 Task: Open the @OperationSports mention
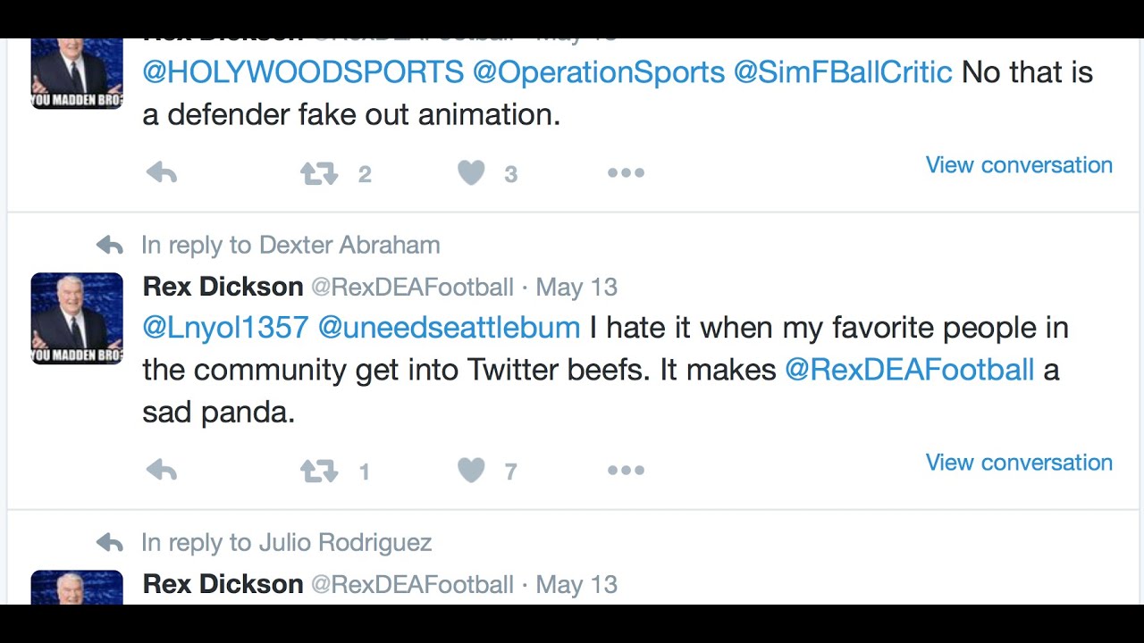[599, 72]
